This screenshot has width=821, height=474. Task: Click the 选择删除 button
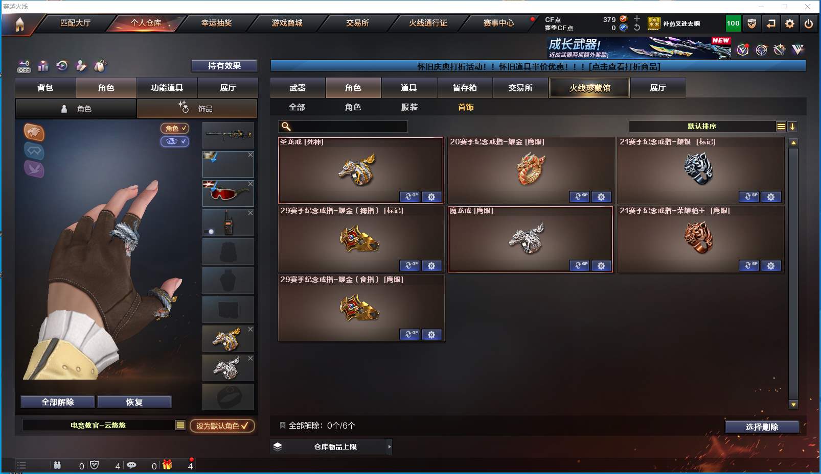click(762, 427)
